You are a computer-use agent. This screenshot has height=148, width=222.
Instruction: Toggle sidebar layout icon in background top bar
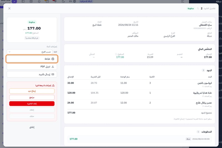click(x=23, y=1)
